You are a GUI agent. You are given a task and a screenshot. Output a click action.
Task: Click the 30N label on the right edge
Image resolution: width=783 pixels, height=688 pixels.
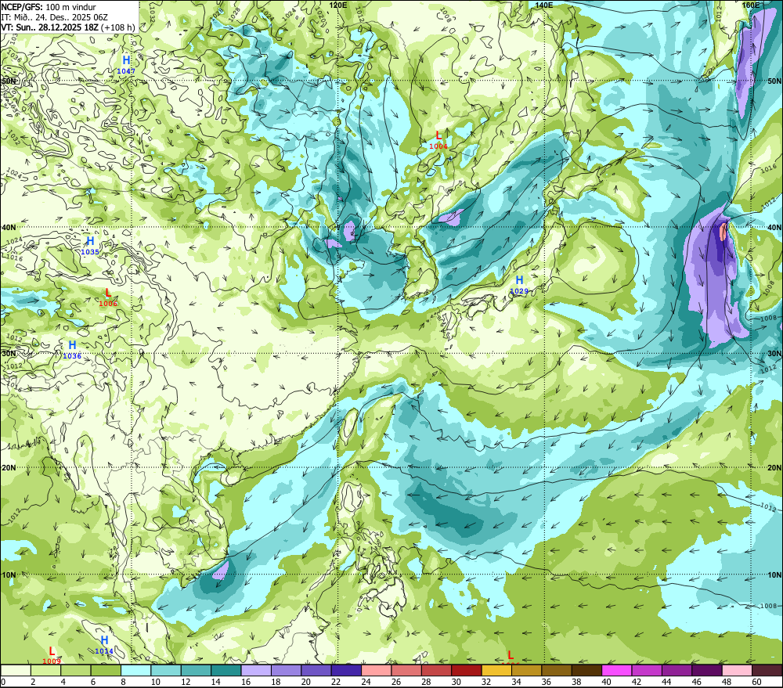click(774, 354)
